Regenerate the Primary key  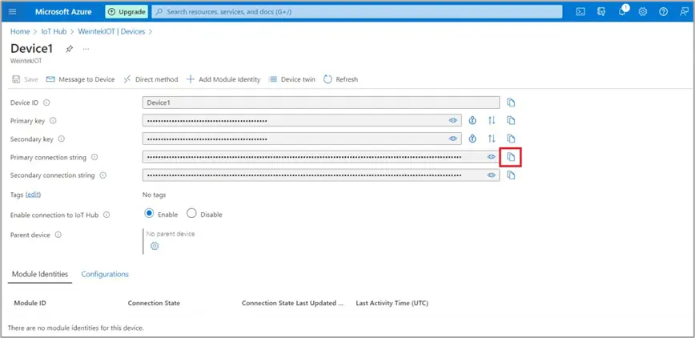(x=472, y=120)
